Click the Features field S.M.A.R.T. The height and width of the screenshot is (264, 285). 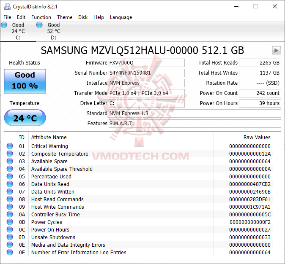195,124
